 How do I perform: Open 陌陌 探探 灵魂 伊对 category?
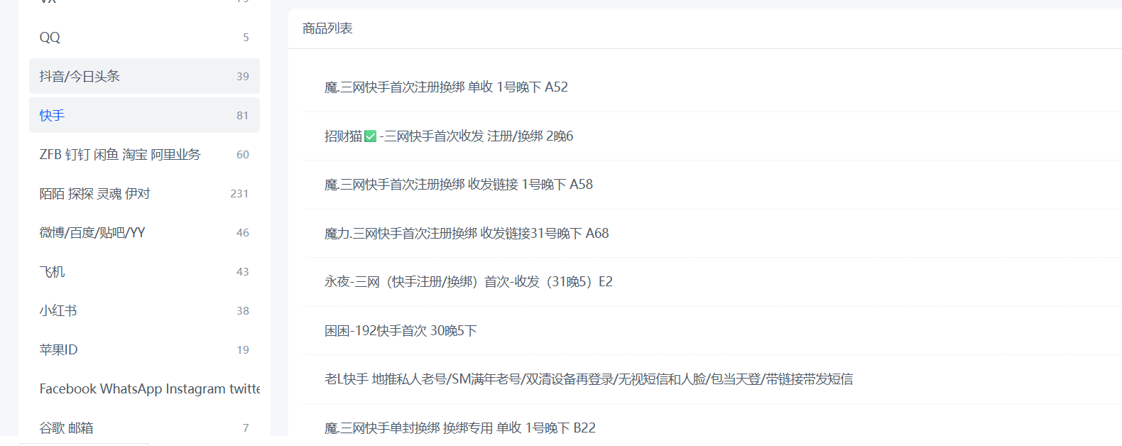pos(144,193)
